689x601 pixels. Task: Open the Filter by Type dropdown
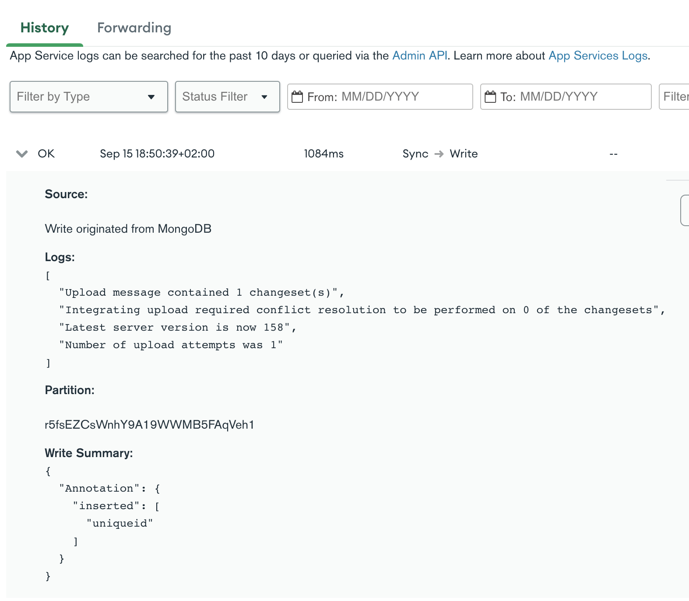[89, 97]
